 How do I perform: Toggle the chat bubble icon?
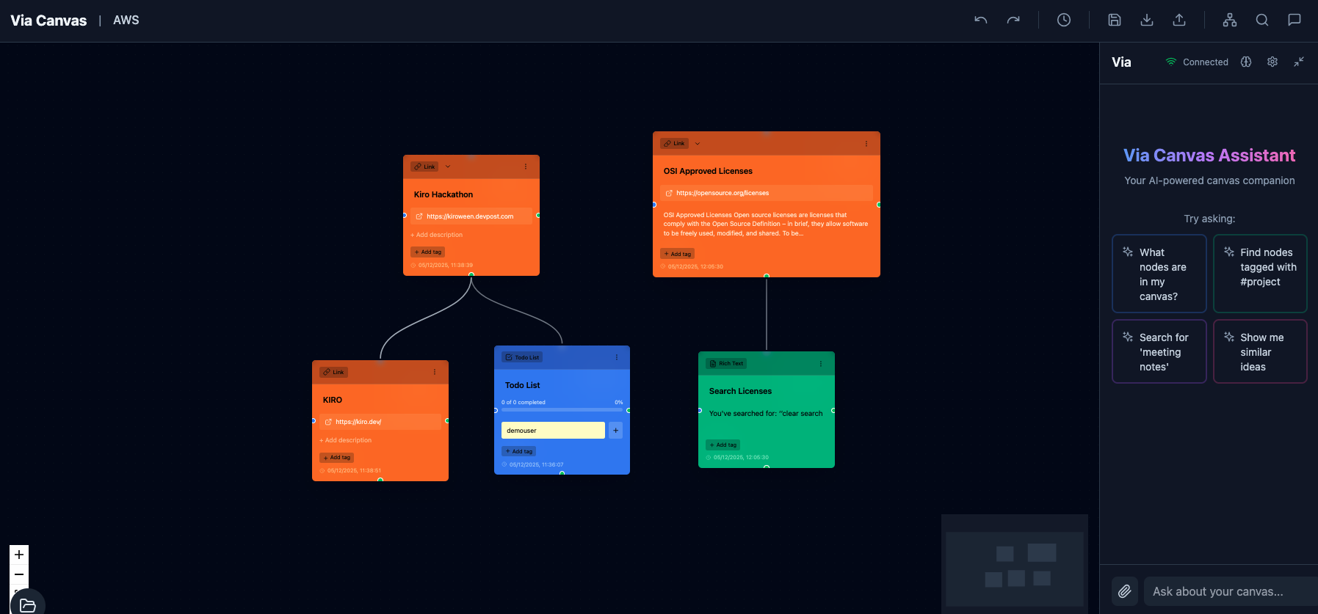pos(1294,20)
